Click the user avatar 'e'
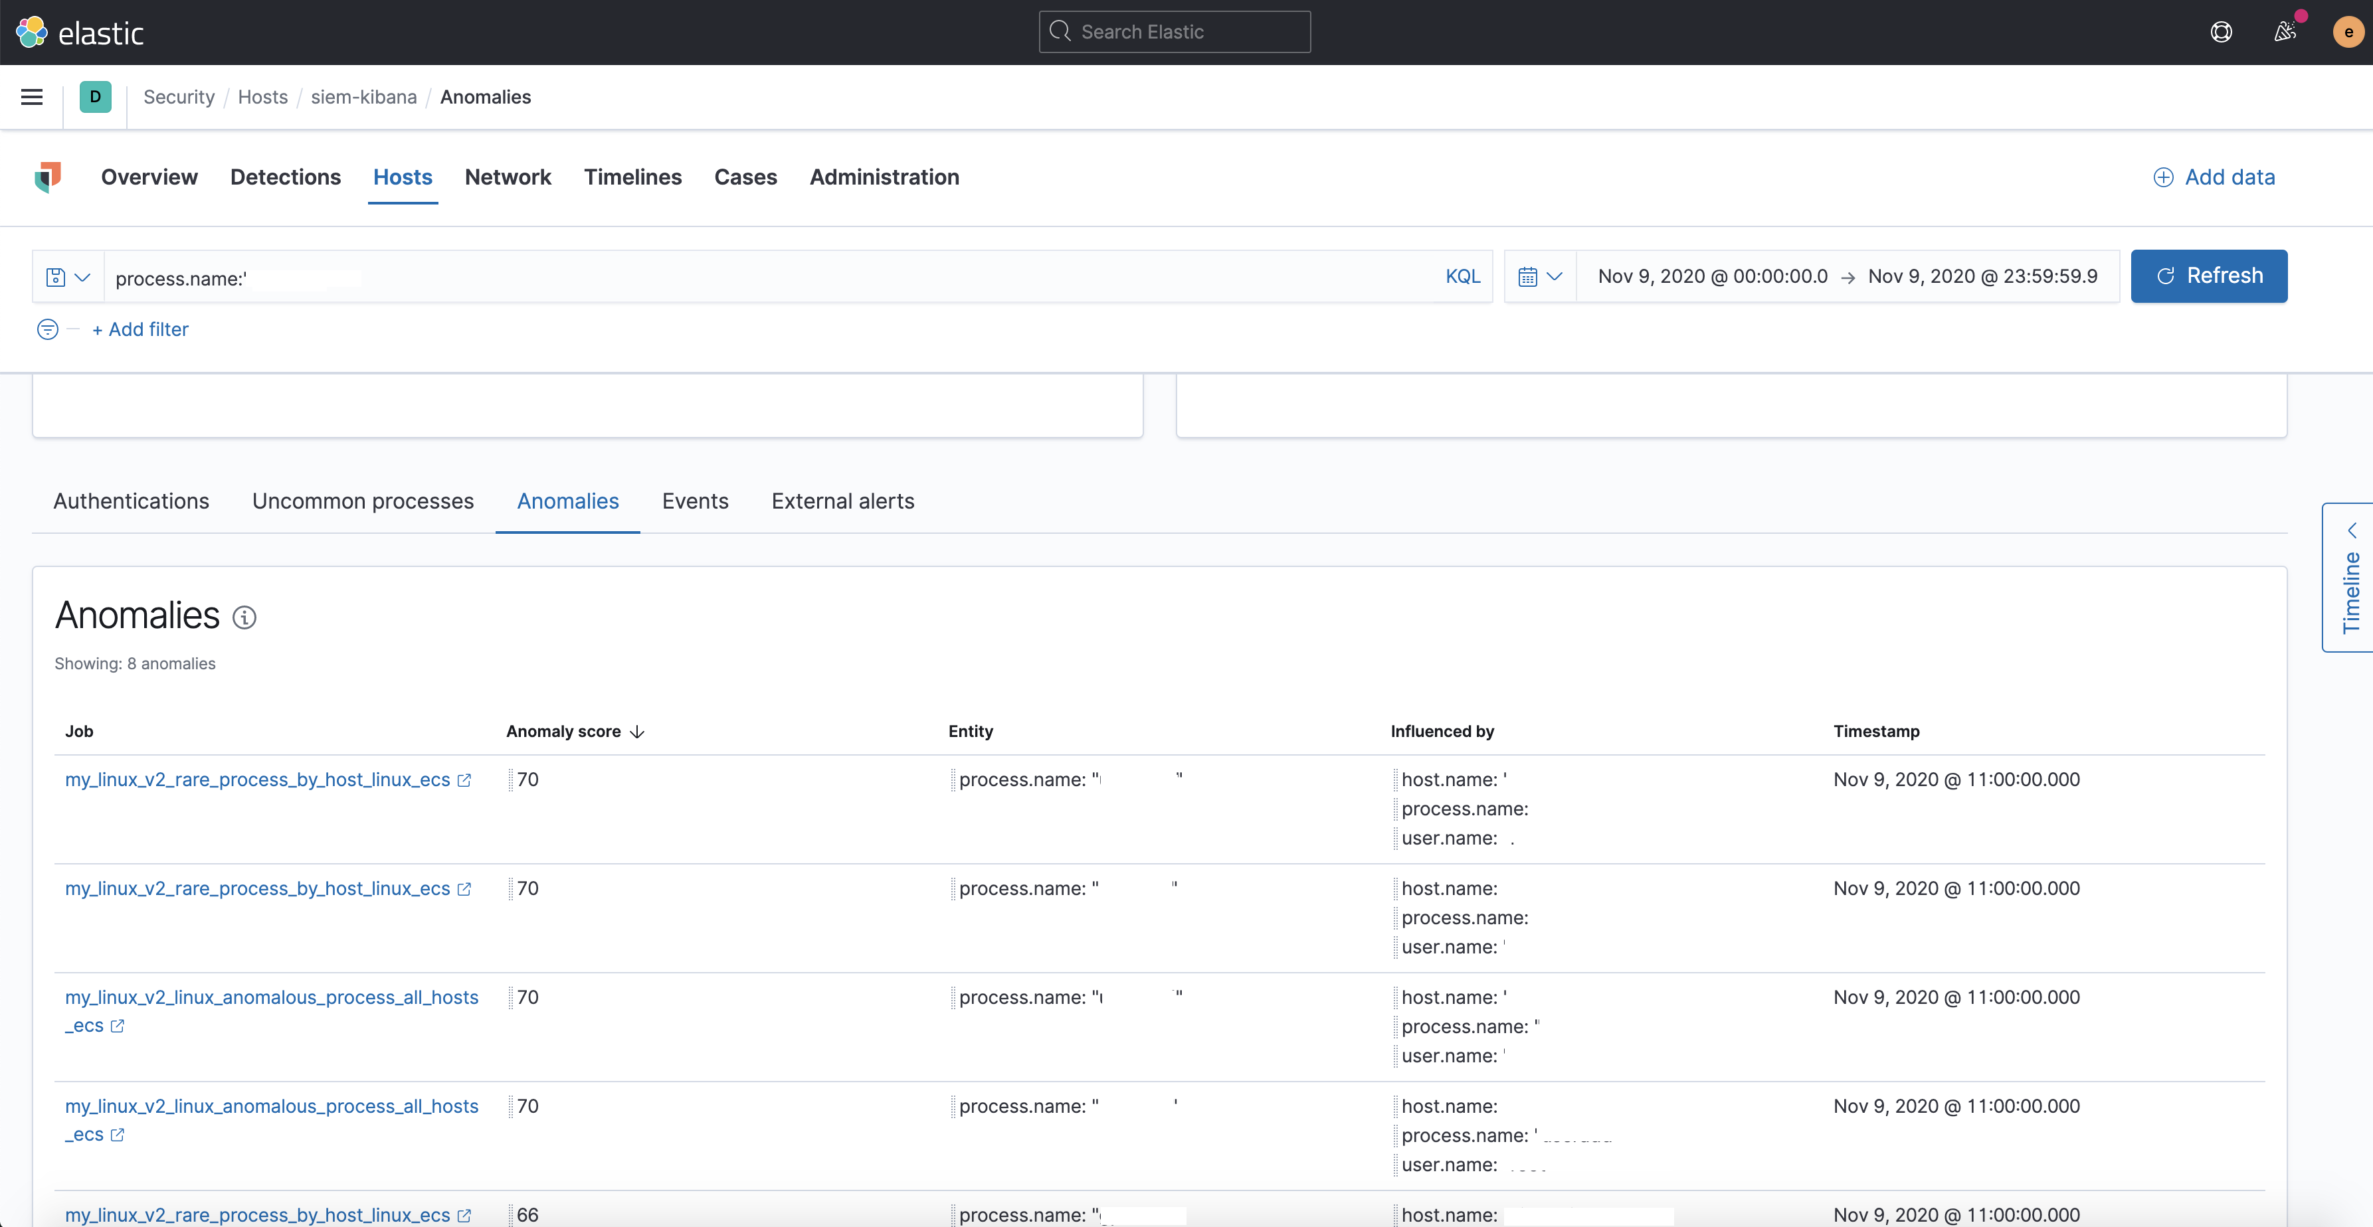The height and width of the screenshot is (1227, 2373). click(x=2347, y=33)
